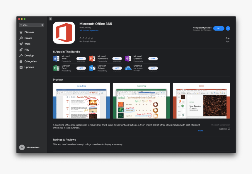Screen dimensions: 252x174
Task: Click the Microsoft Excel name text
Action: [x=66, y=67]
